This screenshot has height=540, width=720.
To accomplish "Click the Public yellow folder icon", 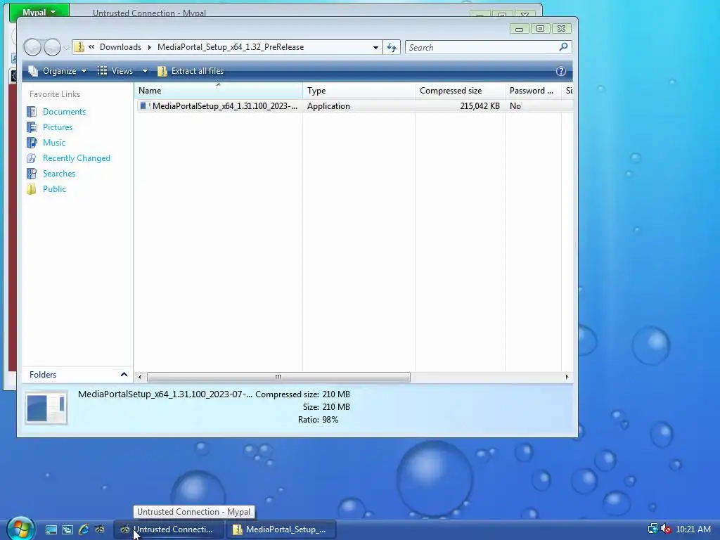I will 32,189.
